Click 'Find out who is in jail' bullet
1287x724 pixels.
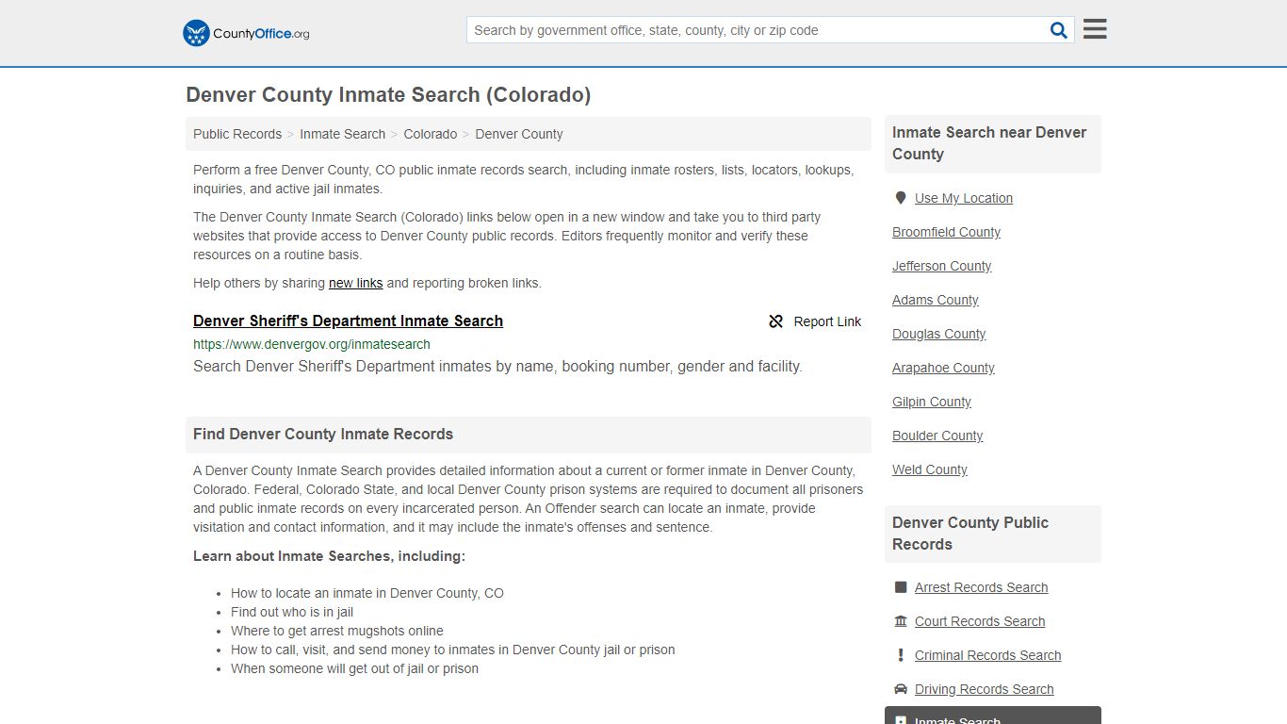292,612
